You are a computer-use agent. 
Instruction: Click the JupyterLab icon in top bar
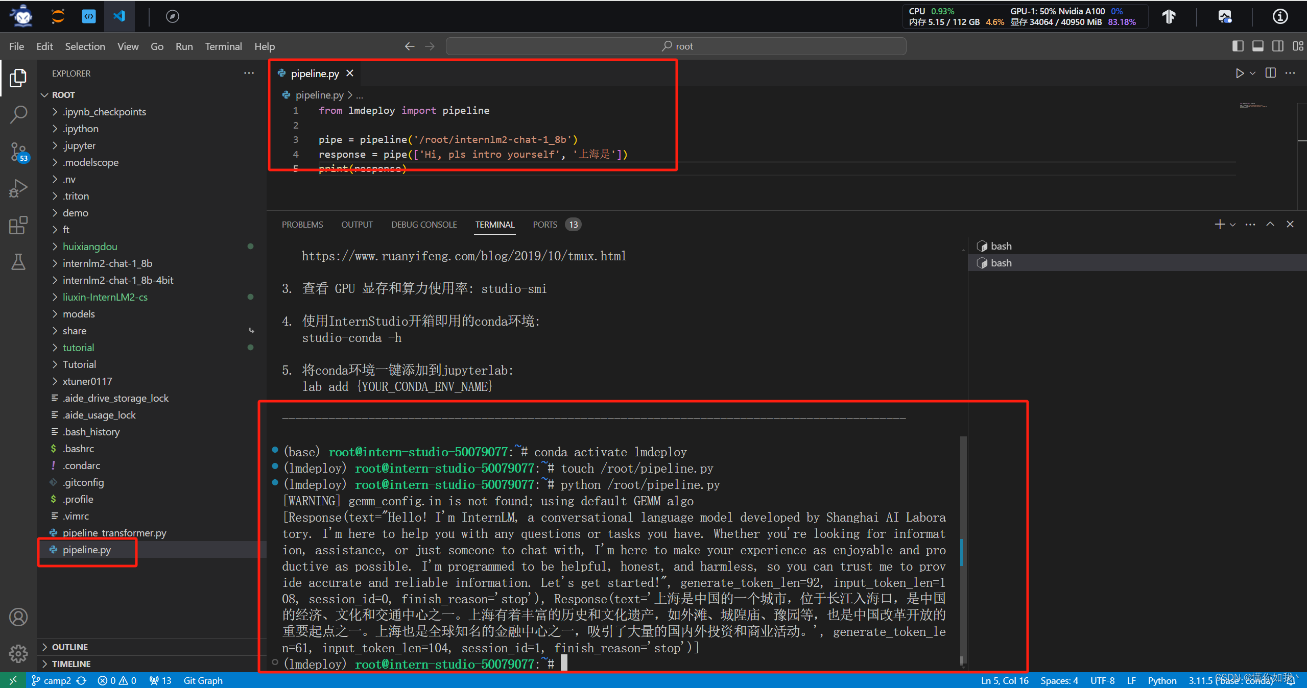click(x=58, y=16)
